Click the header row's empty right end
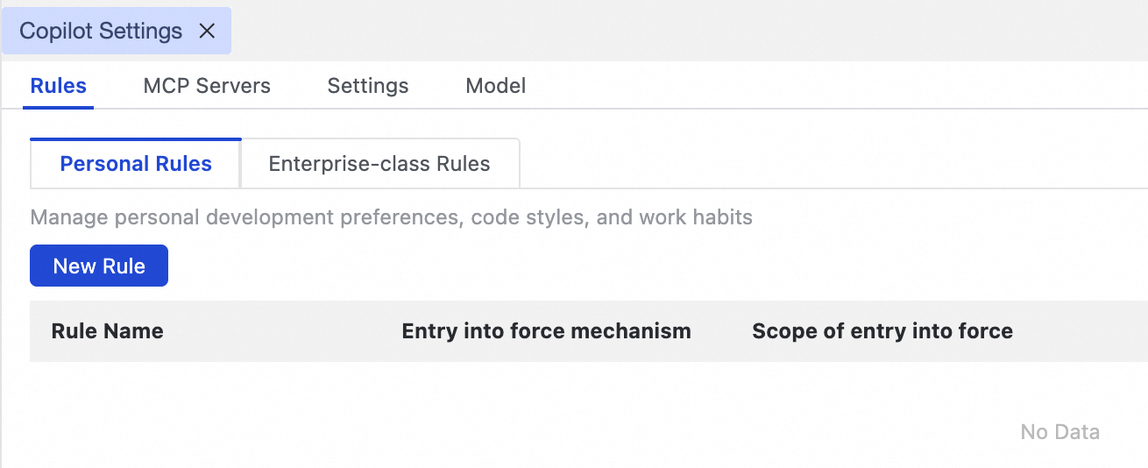1148x468 pixels. (x=1095, y=331)
